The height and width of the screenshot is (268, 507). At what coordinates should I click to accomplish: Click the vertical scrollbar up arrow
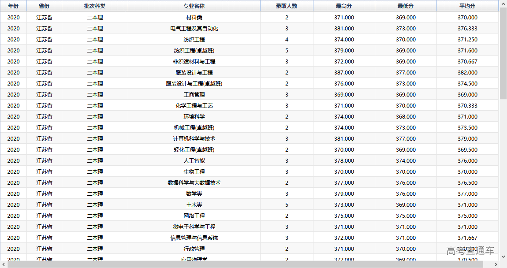coord(503,4)
